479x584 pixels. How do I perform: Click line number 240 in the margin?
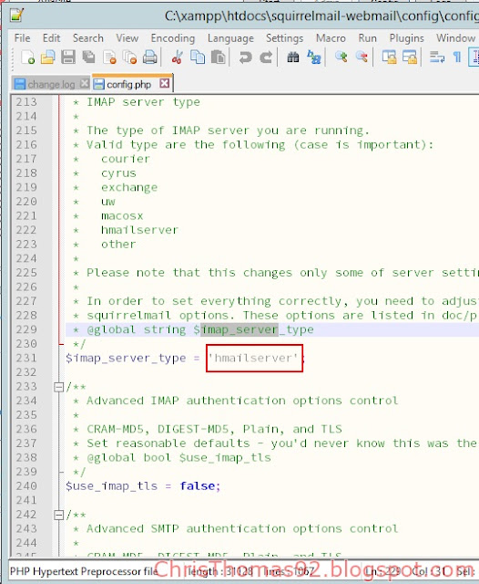pos(26,486)
